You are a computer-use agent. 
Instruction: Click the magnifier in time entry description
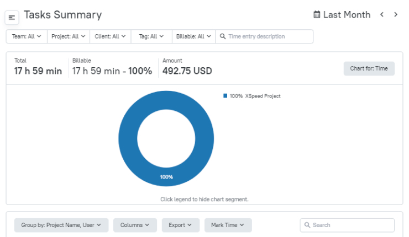(223, 36)
